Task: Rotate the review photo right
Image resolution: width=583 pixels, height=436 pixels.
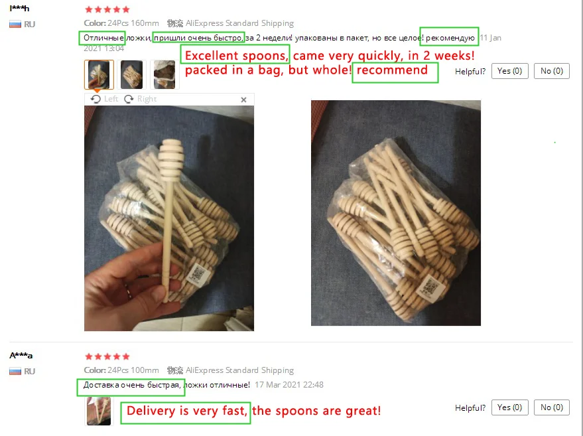Action: coord(140,99)
